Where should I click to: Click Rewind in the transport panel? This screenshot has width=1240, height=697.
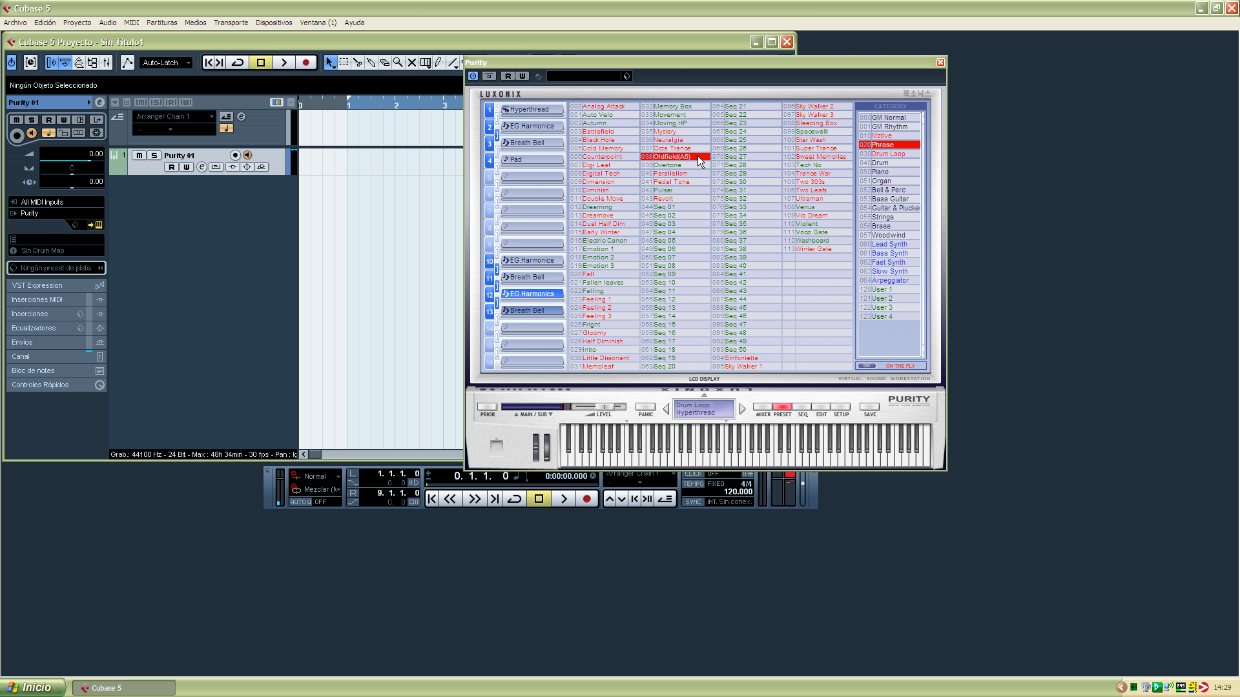pos(450,499)
